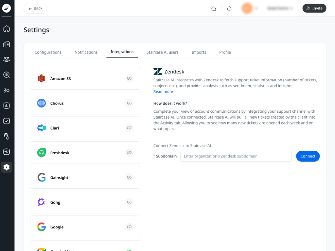
Task: Switch to the Notifications tab
Action: click(86, 52)
